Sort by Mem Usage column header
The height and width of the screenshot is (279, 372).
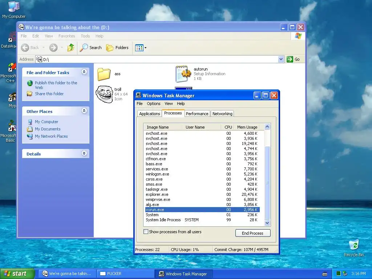(247, 127)
